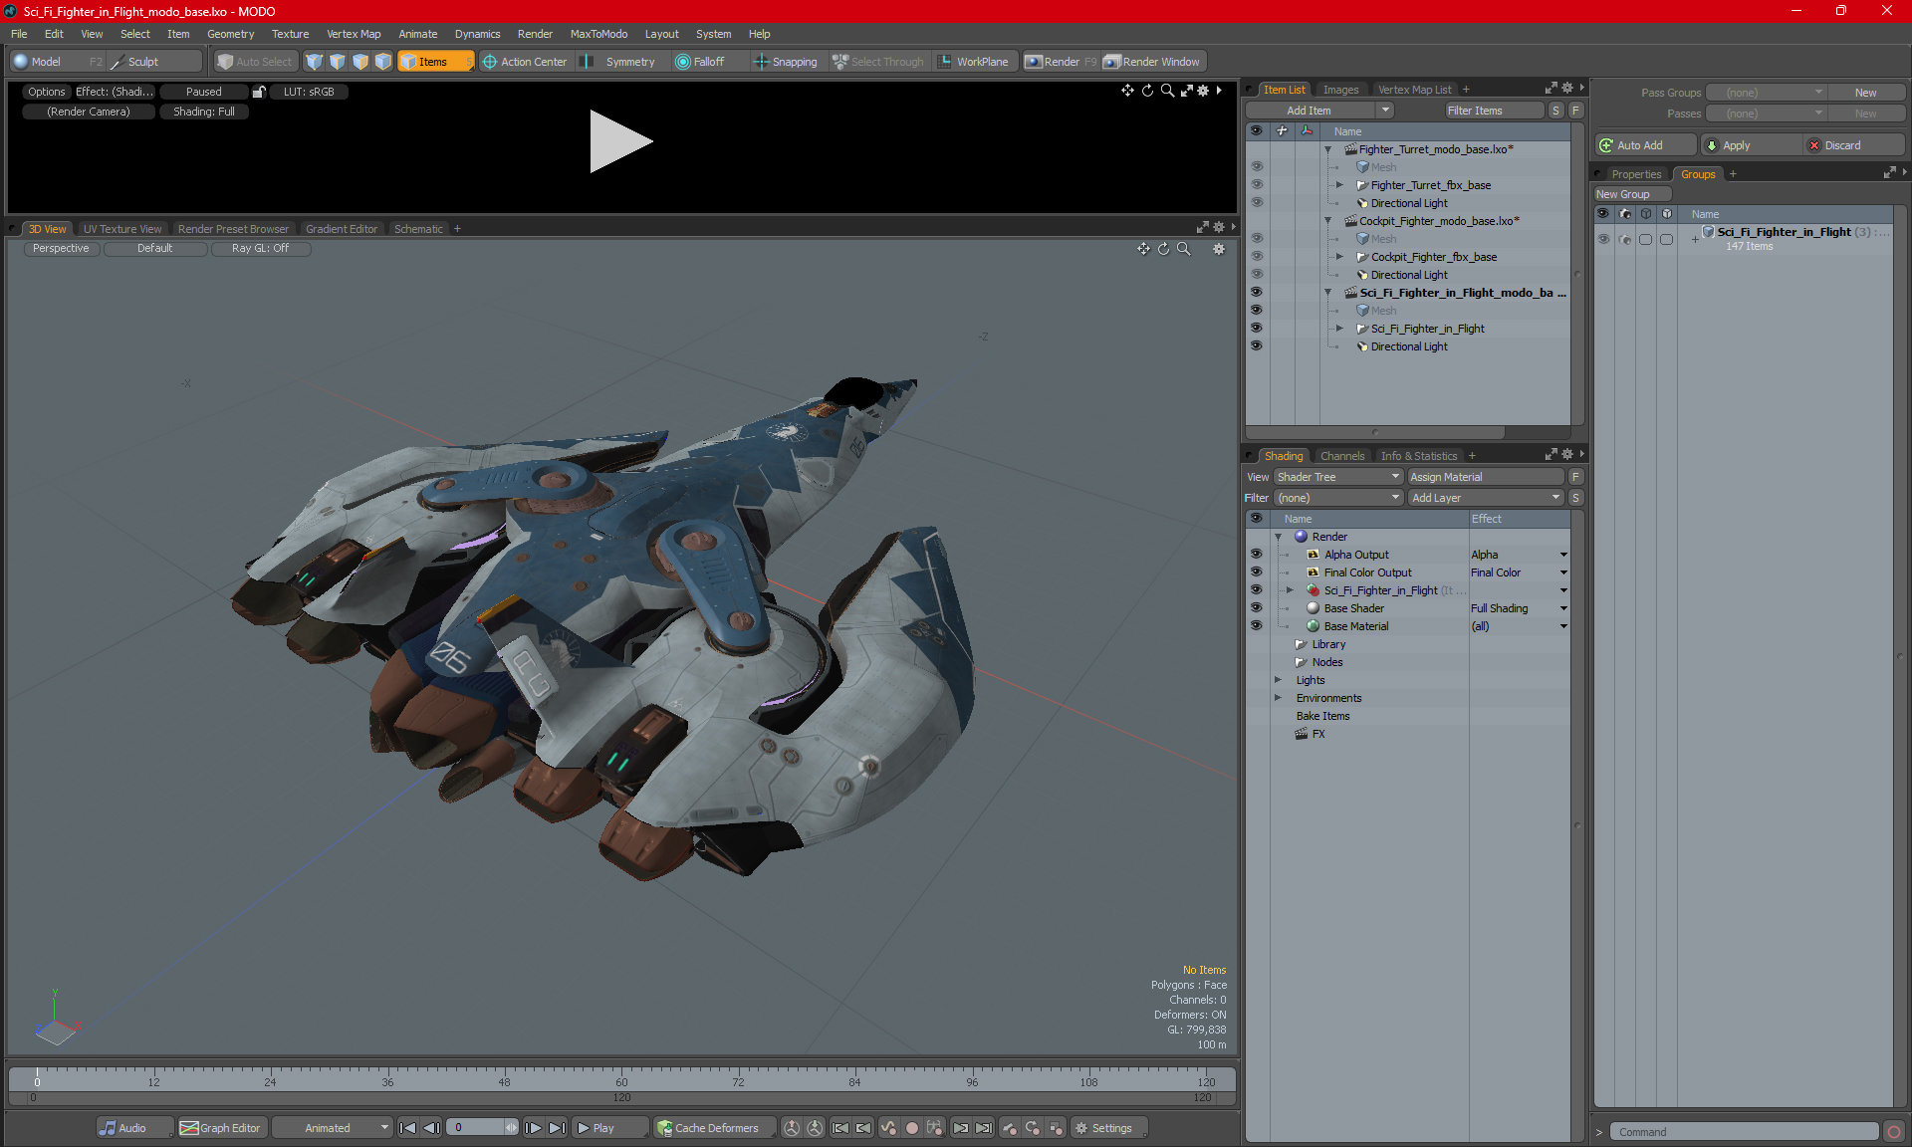Click the 3D viewport pan/move icon
This screenshot has height=1147, width=1912.
pyautogui.click(x=1143, y=249)
